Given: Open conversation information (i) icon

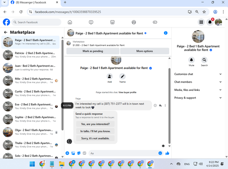Looking at the screenshot, I should (166, 33).
